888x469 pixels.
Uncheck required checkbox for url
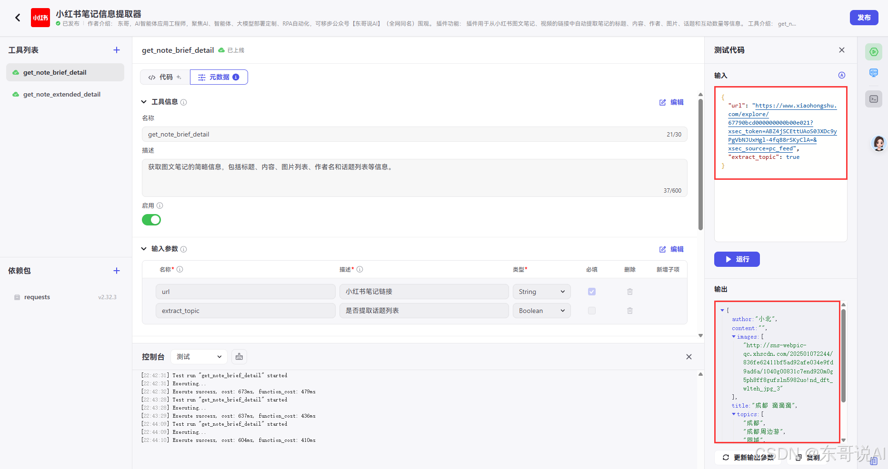(592, 292)
